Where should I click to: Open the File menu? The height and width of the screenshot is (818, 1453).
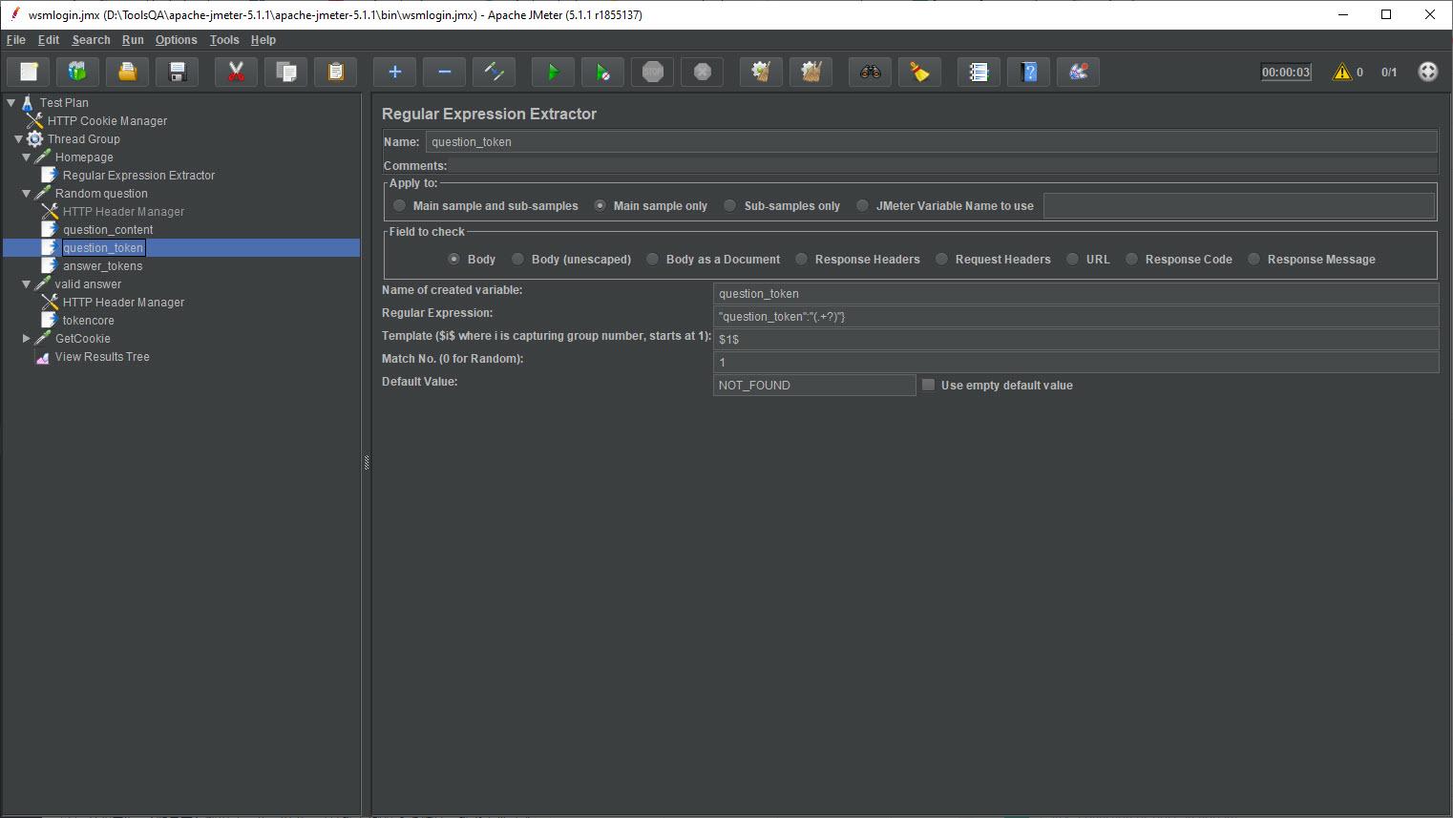click(16, 40)
